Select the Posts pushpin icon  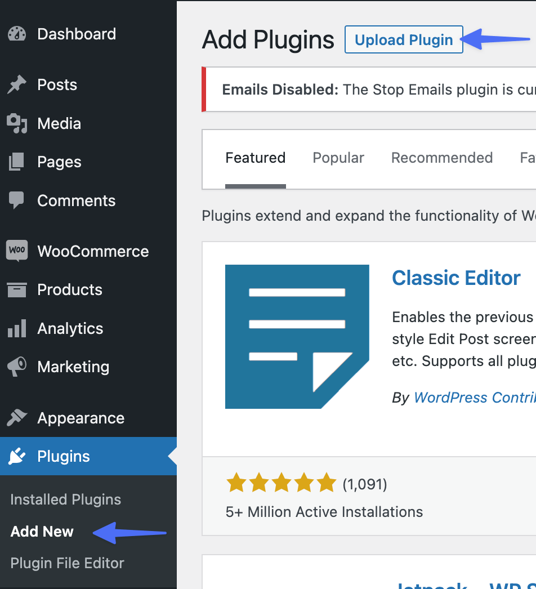coord(17,84)
